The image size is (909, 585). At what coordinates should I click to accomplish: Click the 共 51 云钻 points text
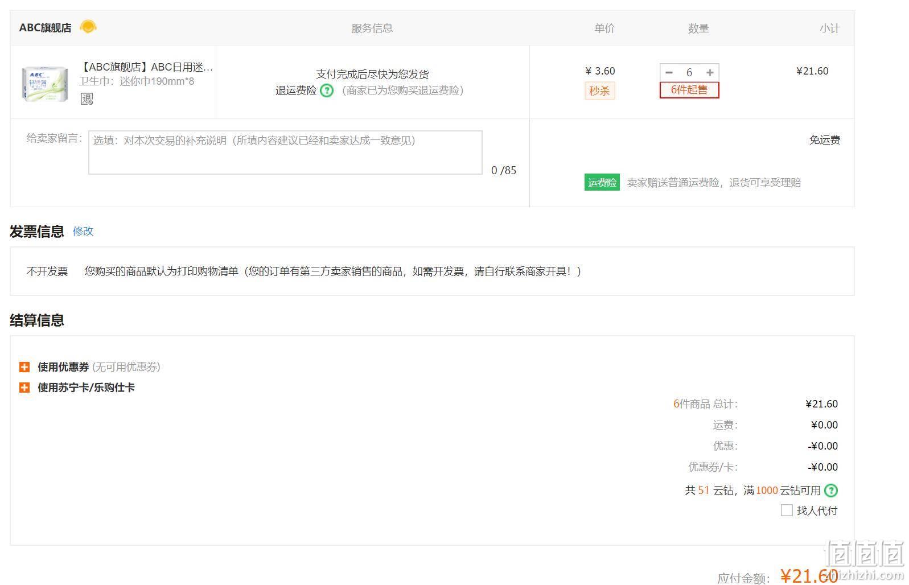tap(709, 490)
